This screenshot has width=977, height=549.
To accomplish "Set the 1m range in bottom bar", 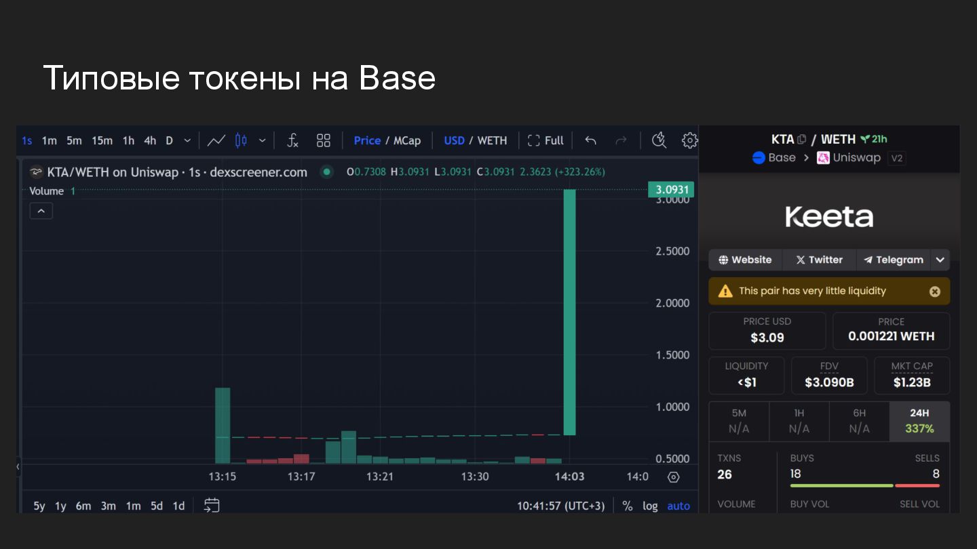I will click(x=133, y=506).
